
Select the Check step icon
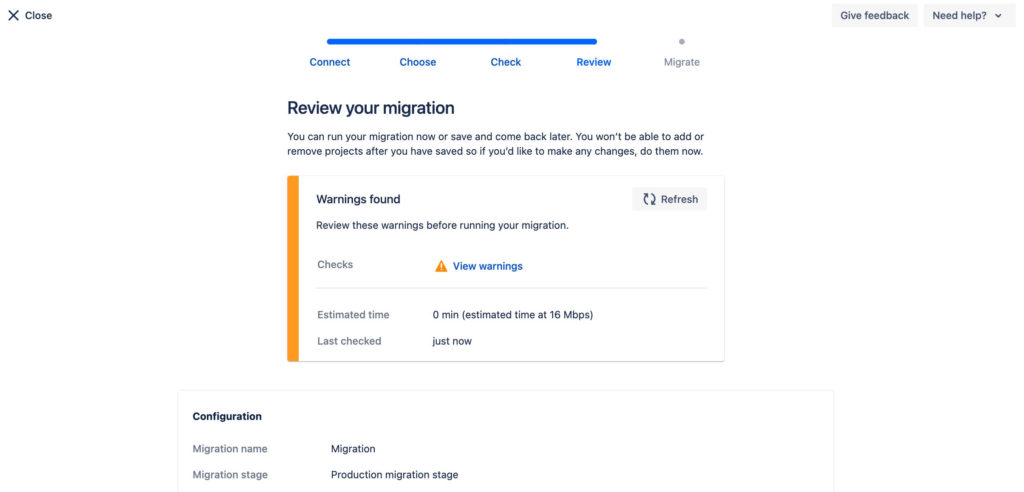[x=506, y=42]
